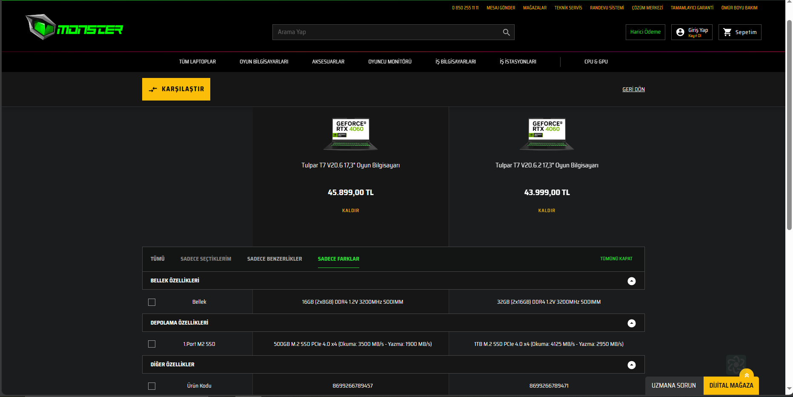
Task: Tick the Bellek row checkbox
Action: click(152, 302)
